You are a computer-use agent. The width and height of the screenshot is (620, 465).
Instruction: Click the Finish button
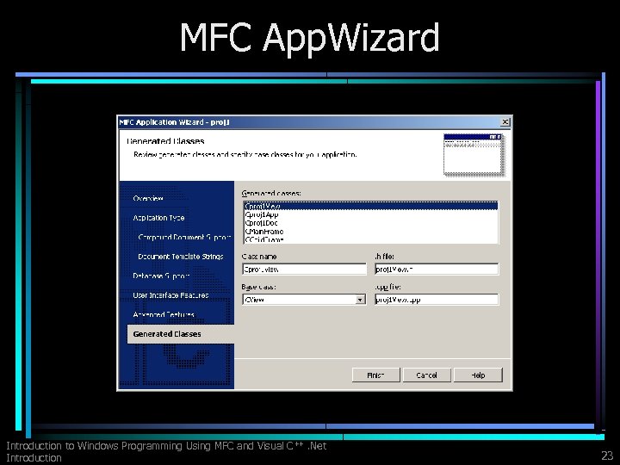tap(375, 375)
